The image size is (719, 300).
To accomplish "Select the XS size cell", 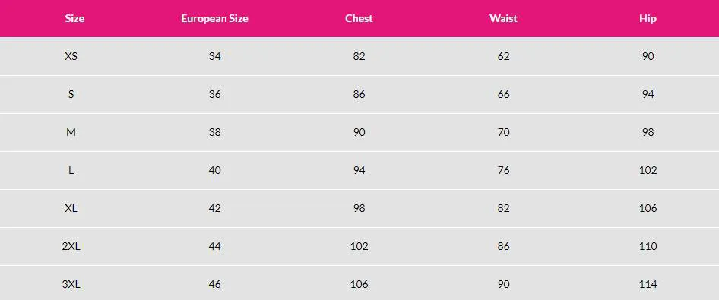I will pos(71,56).
